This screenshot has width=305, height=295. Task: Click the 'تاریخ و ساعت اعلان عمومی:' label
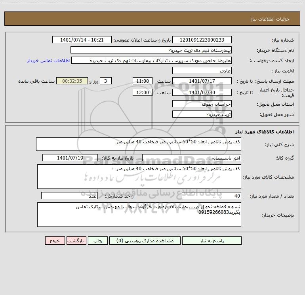[x=142, y=40]
